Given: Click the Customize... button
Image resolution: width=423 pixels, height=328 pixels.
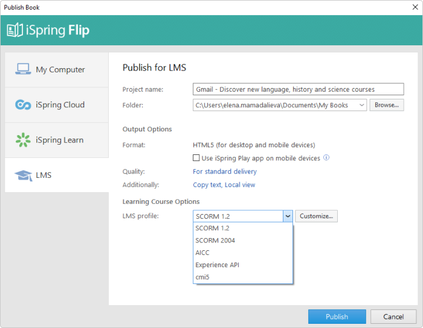Looking at the screenshot, I should point(316,216).
